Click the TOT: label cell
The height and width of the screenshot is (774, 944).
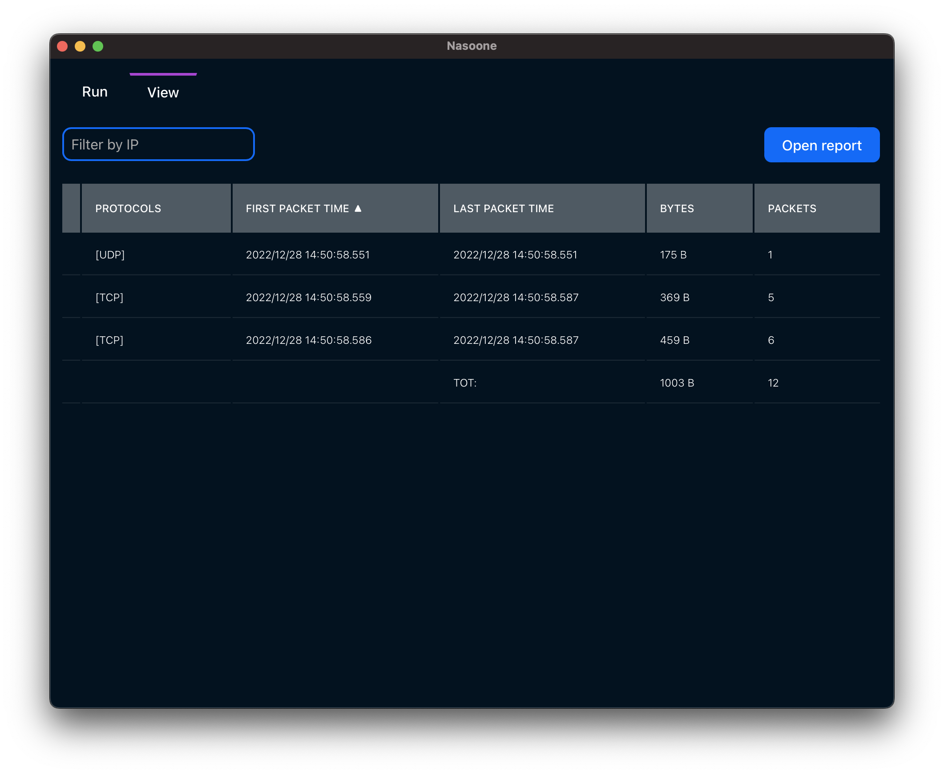(x=464, y=383)
